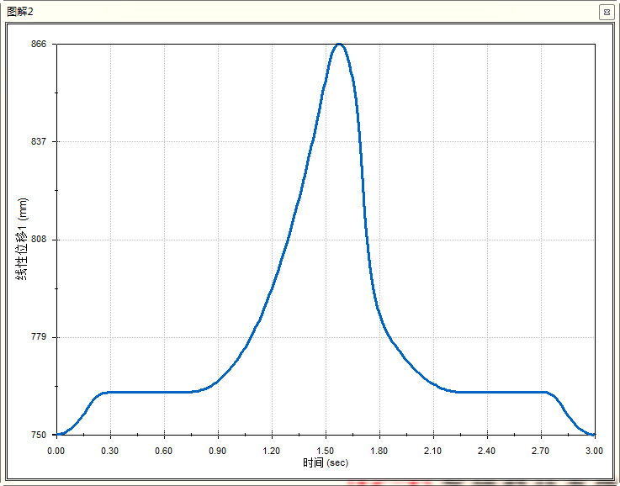Image resolution: width=620 pixels, height=486 pixels.
Task: Click the 779 Y-axis tick label
Action: pyautogui.click(x=39, y=337)
